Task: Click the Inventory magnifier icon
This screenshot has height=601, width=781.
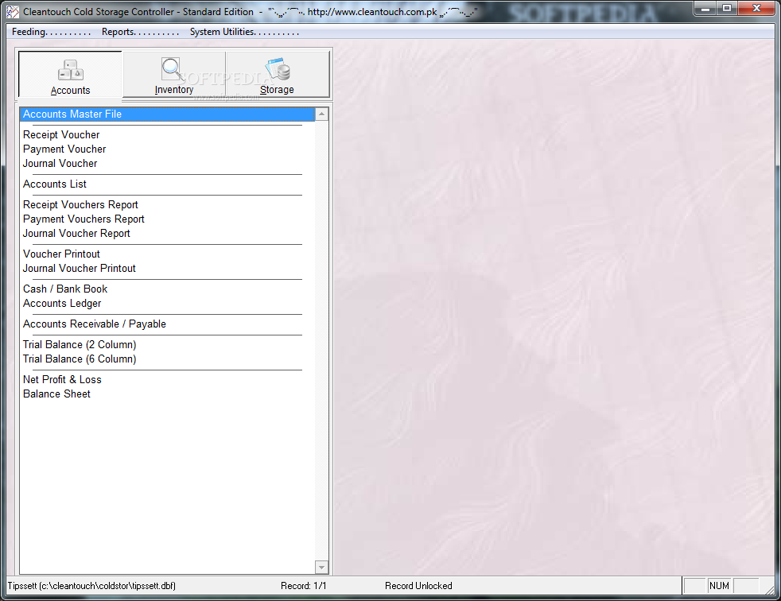Action: [x=173, y=68]
